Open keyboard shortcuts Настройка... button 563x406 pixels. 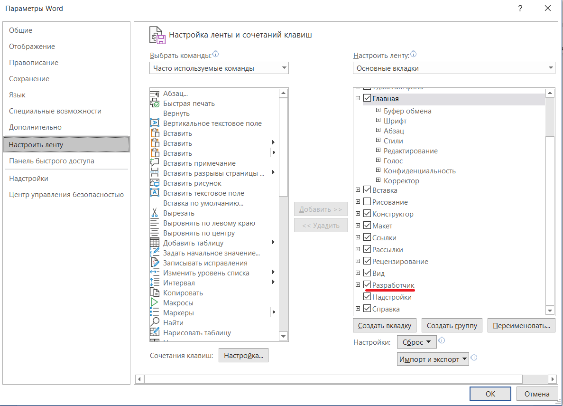[x=243, y=355]
